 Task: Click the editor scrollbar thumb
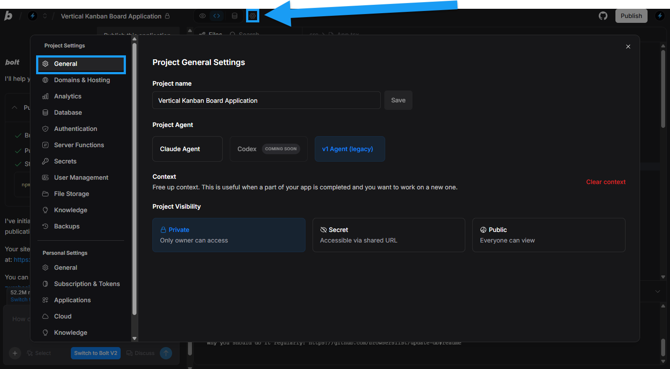click(663, 89)
